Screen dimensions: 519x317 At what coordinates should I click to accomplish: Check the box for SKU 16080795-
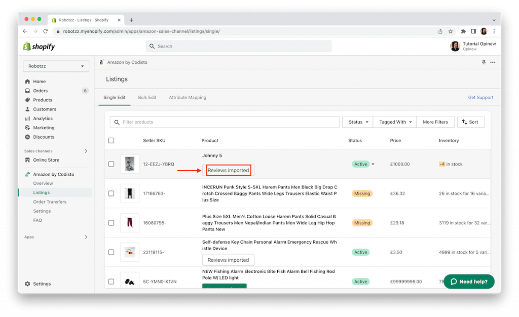click(111, 223)
